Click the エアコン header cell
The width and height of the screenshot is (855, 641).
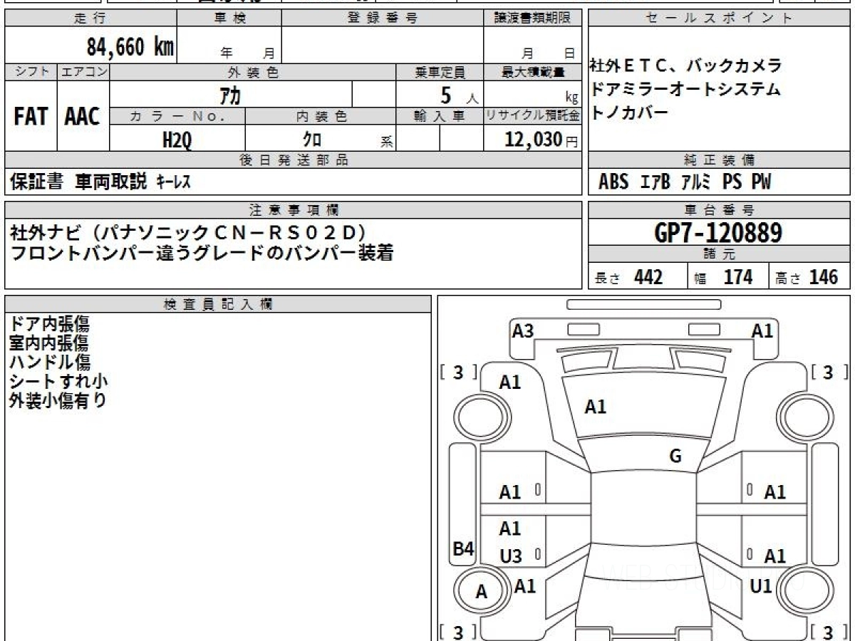click(83, 72)
